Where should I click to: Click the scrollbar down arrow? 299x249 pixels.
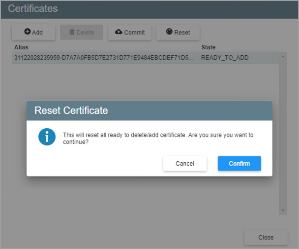[x=283, y=210]
